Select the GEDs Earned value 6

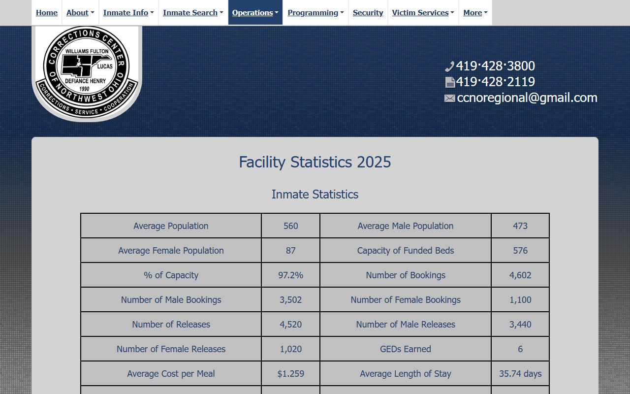tap(520, 349)
